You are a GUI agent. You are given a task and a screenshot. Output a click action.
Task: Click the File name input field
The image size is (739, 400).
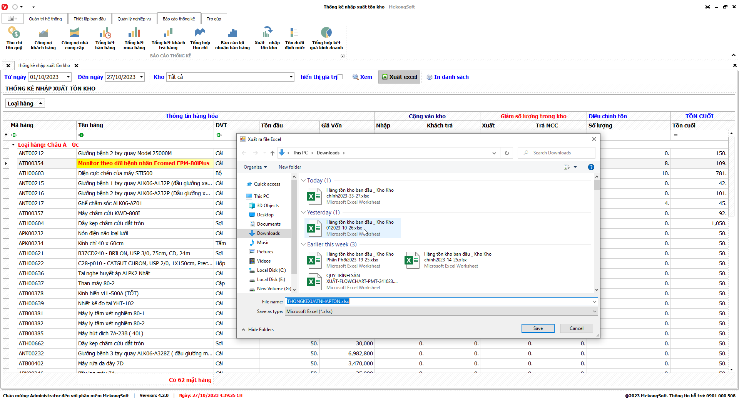click(439, 301)
